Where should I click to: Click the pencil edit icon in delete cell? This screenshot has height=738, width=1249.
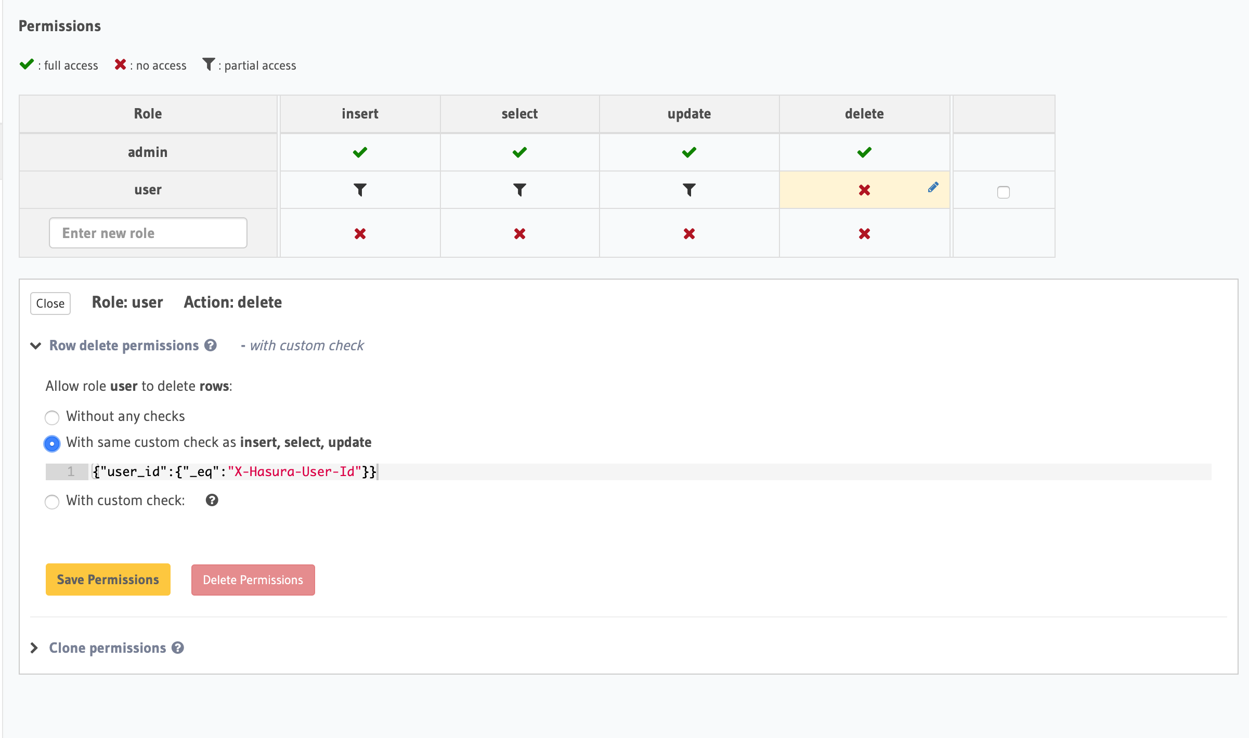point(933,187)
